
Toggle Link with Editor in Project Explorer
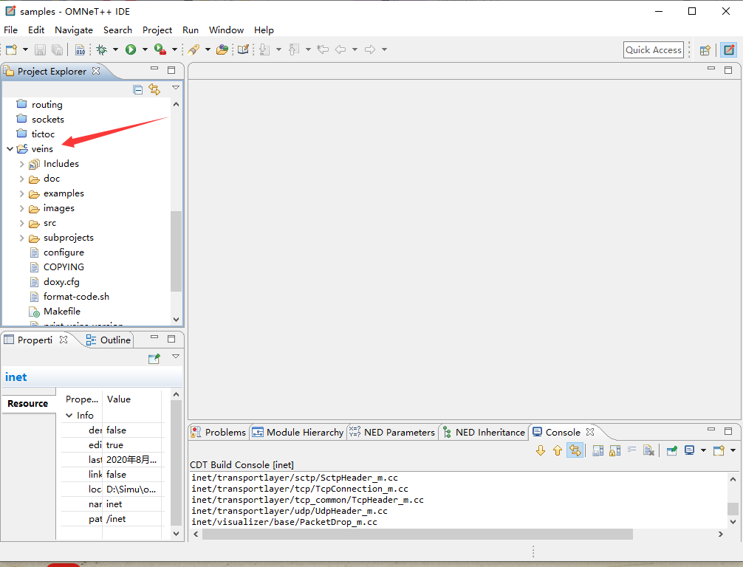click(154, 89)
